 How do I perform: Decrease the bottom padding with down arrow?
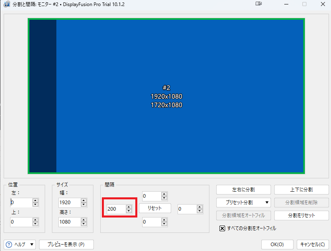coord(164,224)
